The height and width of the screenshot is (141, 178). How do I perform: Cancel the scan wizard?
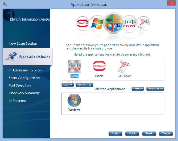click(x=166, y=134)
